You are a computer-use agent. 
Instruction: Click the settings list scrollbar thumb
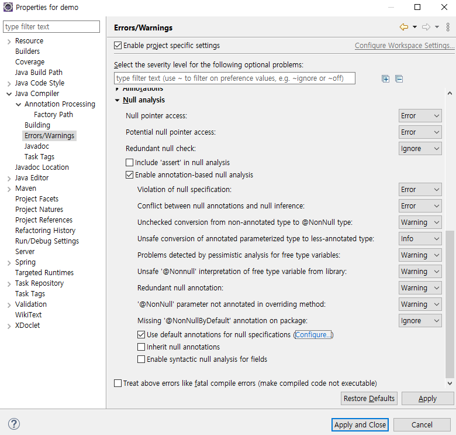pyautogui.click(x=450, y=304)
